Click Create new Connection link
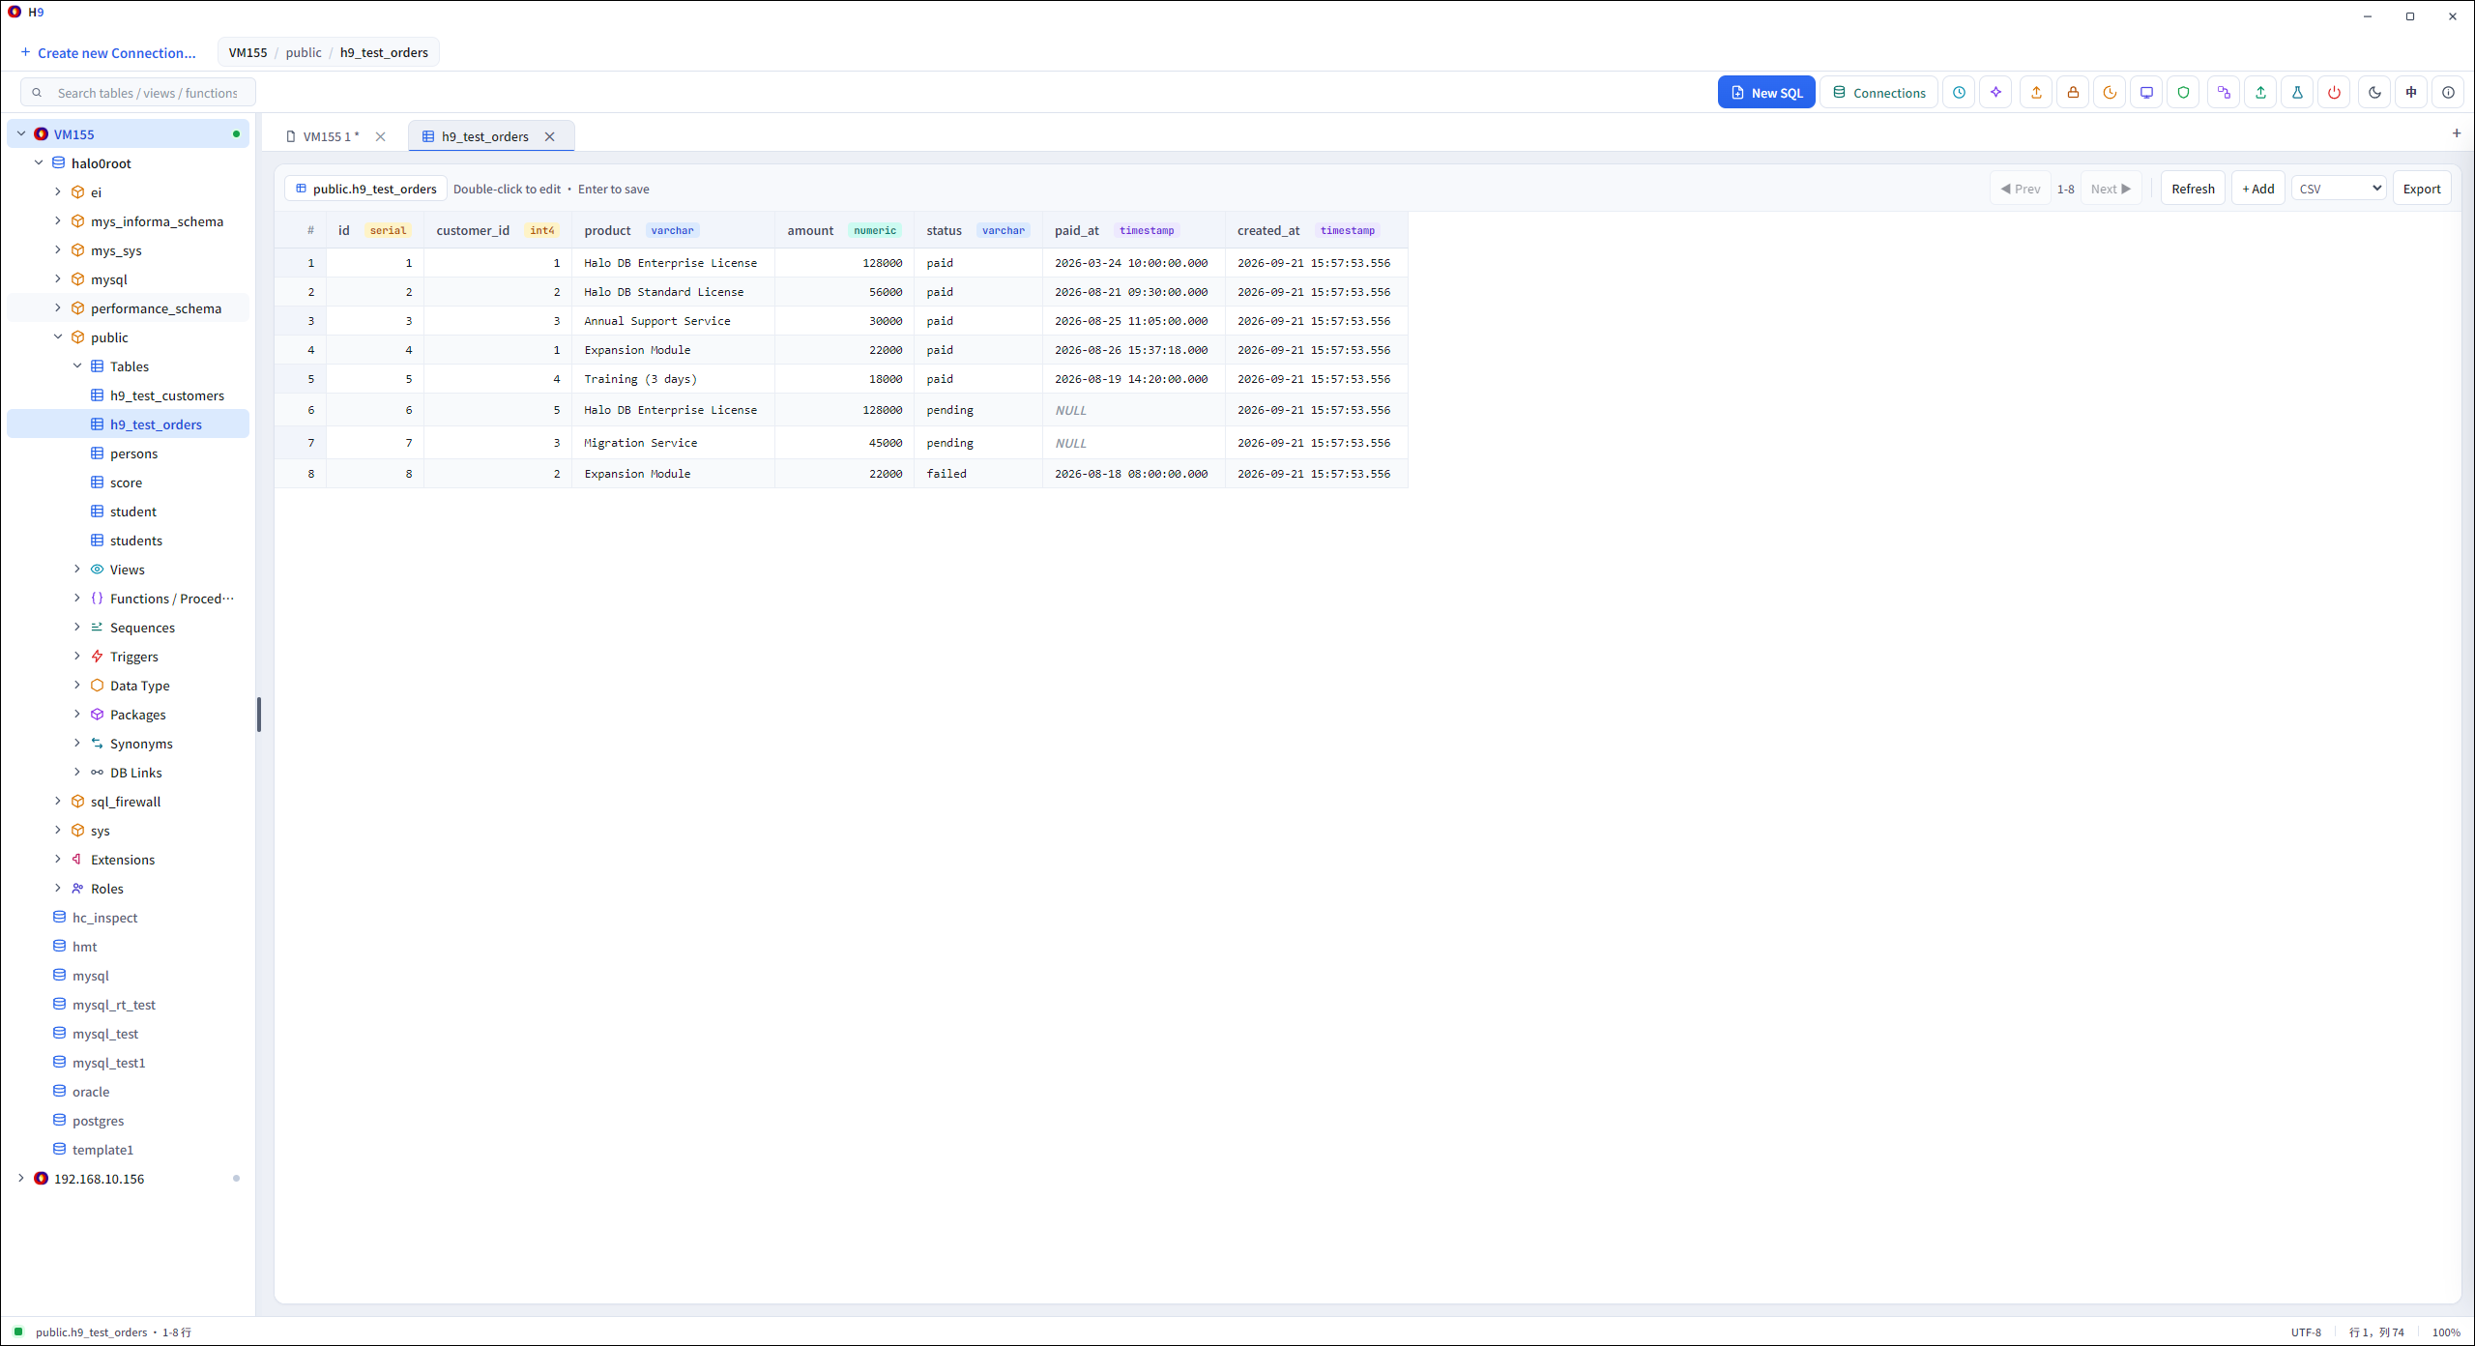Screen dimensions: 2475x1346 (107, 53)
